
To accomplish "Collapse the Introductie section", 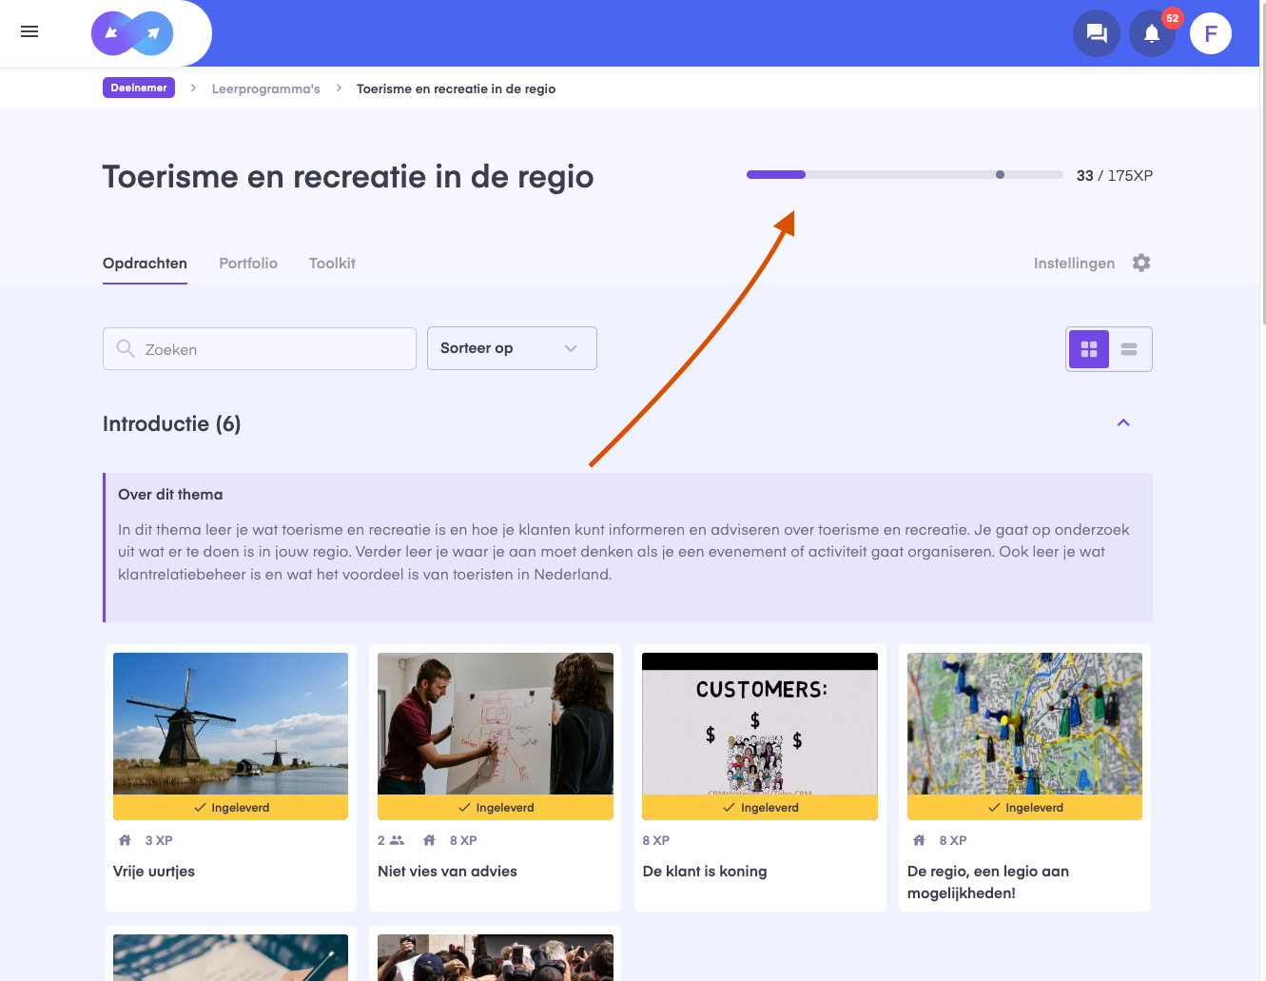I will 1123,422.
